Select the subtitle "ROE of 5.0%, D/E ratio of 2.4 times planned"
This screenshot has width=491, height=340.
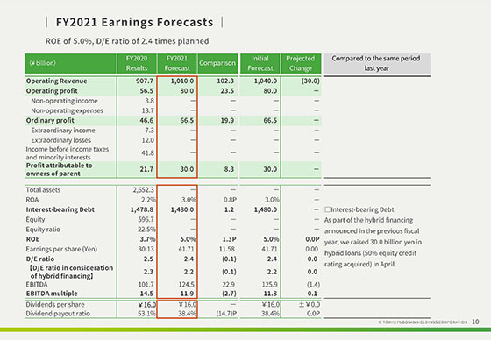[127, 41]
